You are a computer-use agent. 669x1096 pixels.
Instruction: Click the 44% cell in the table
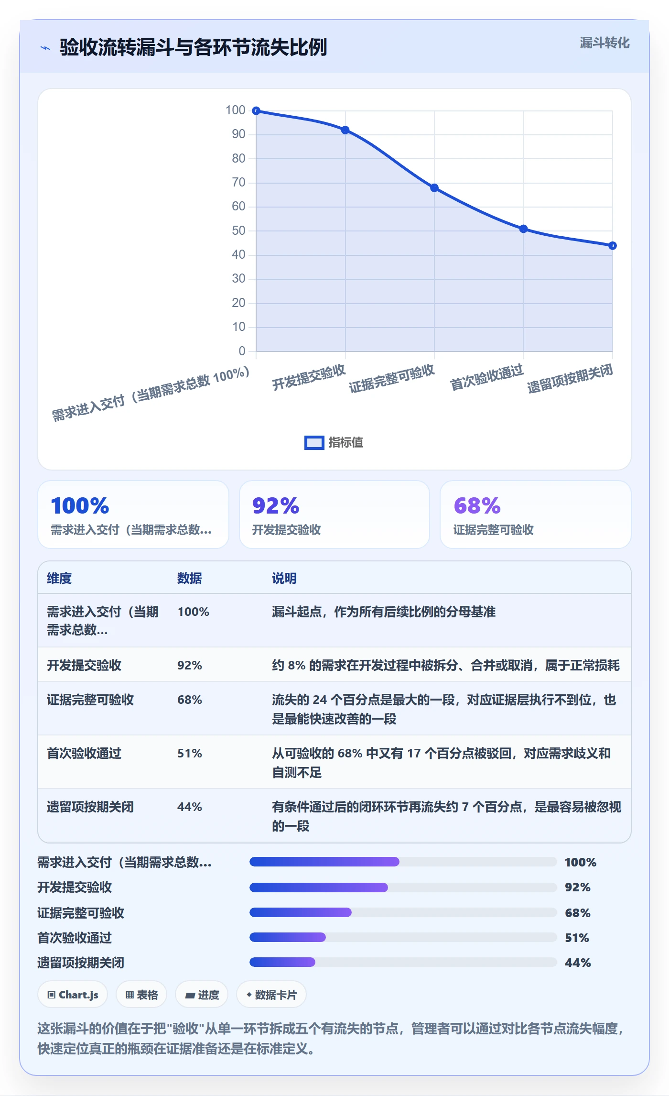(190, 807)
